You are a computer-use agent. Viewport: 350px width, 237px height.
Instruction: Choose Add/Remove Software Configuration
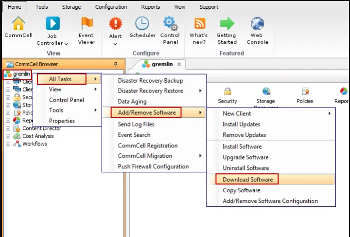[x=271, y=201]
